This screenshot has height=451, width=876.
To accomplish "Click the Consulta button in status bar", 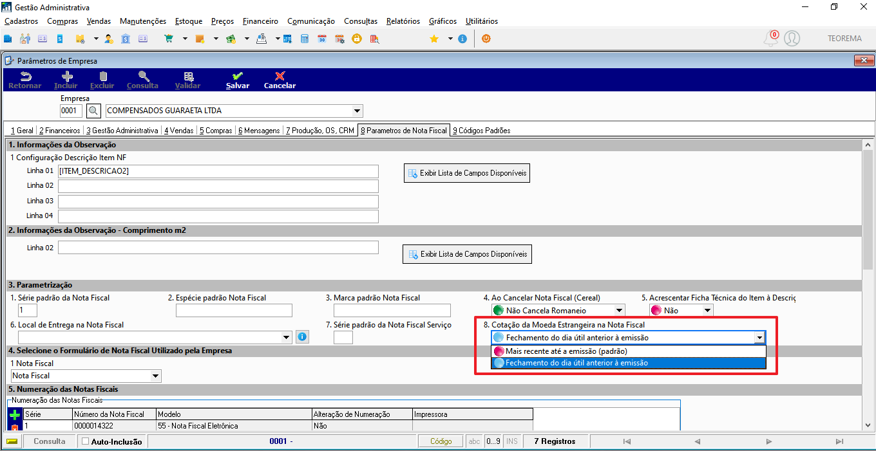I will click(50, 441).
